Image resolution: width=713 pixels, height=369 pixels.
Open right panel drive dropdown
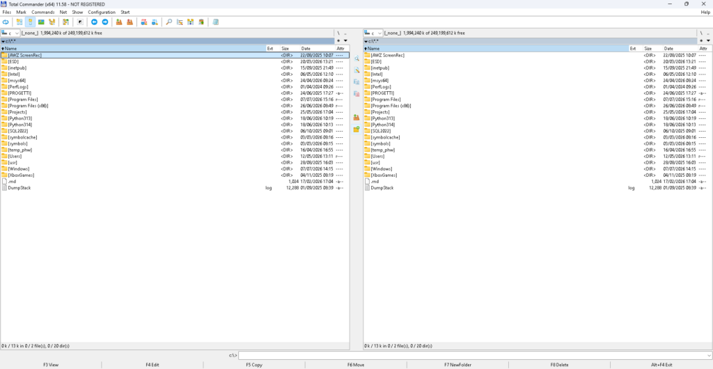pos(373,33)
